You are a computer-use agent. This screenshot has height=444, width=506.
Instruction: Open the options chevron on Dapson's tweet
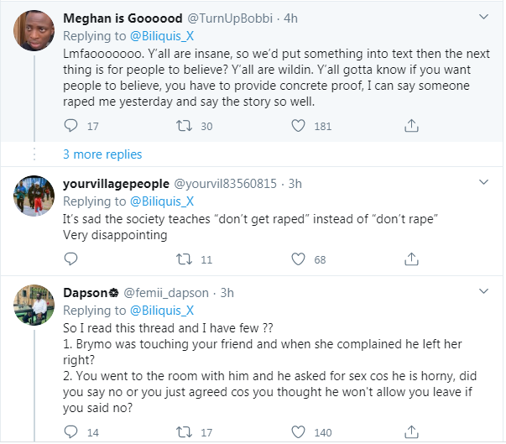point(483,291)
